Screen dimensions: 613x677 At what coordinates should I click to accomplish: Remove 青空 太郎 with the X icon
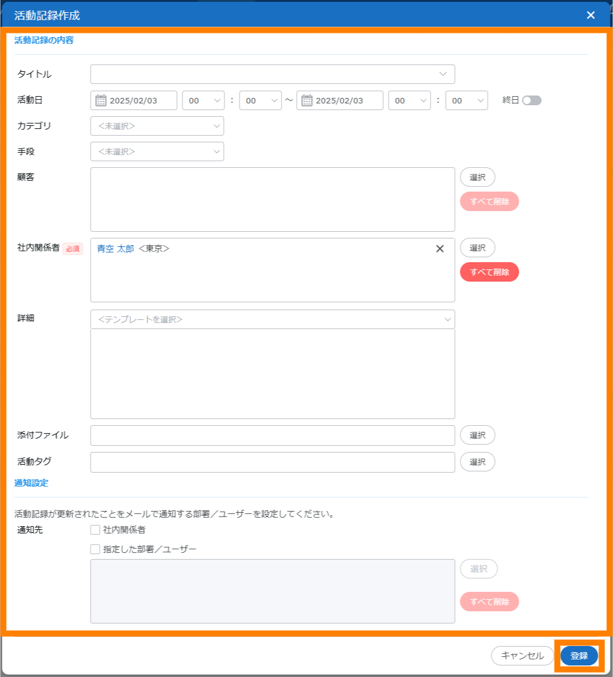[x=440, y=249]
